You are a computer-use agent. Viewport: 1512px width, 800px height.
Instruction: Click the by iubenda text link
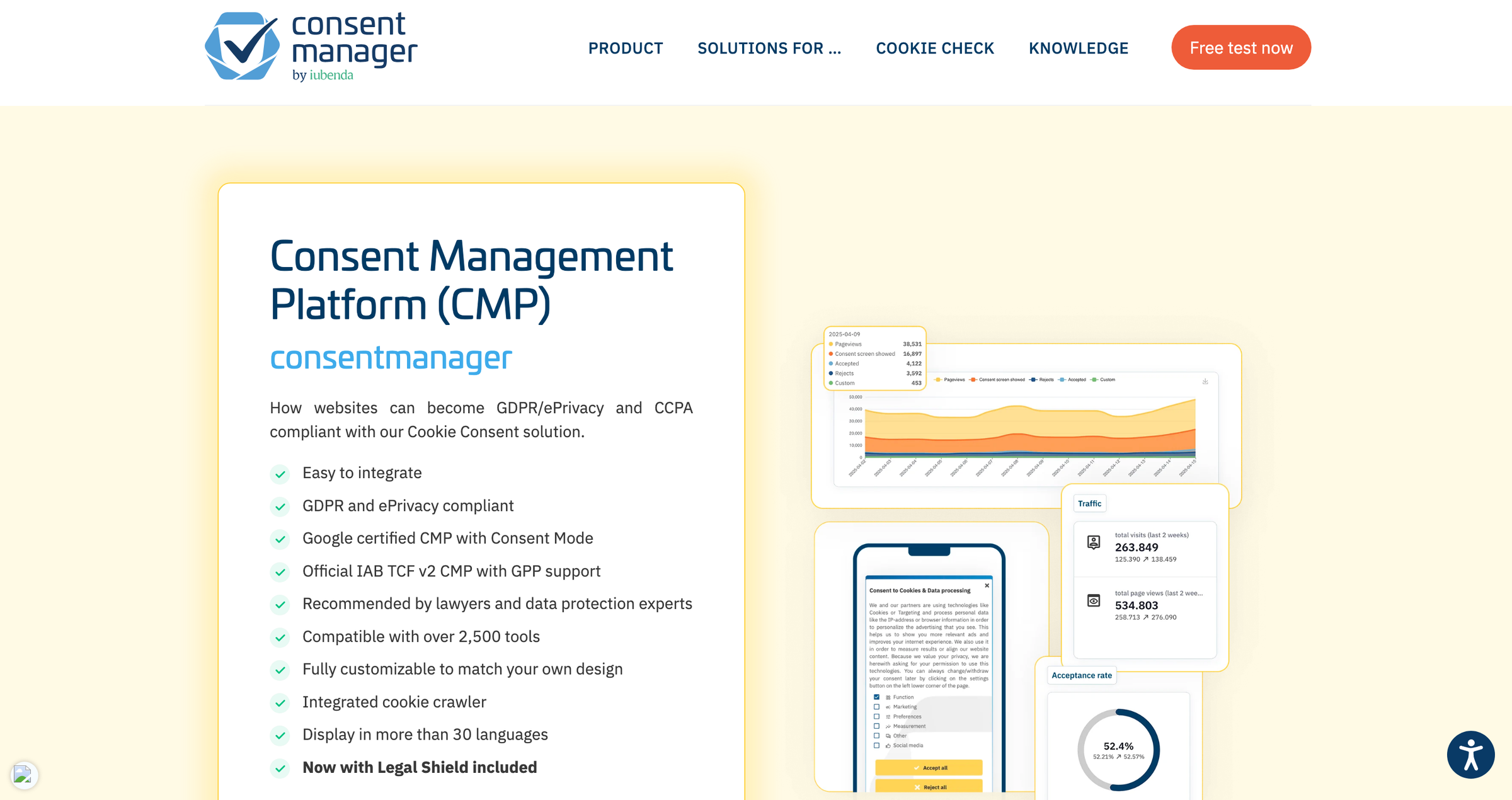323,75
